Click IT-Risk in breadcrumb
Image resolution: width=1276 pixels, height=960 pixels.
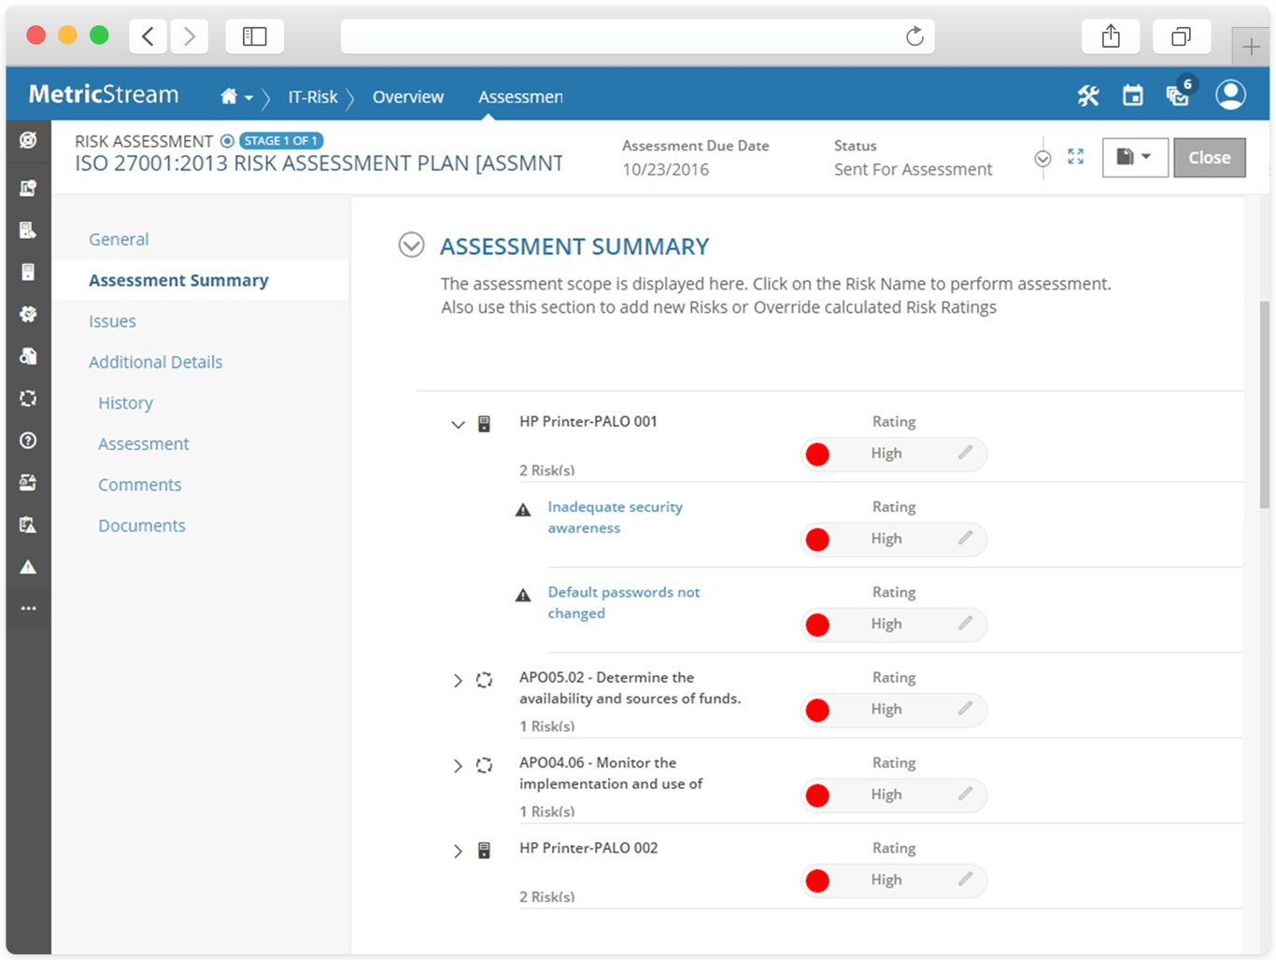[x=313, y=96]
